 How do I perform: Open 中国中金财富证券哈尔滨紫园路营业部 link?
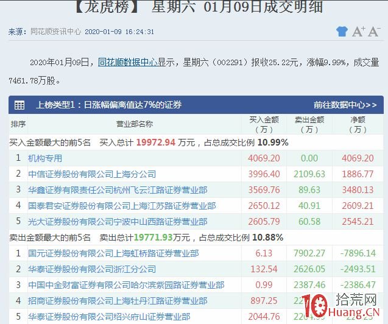click(126, 285)
